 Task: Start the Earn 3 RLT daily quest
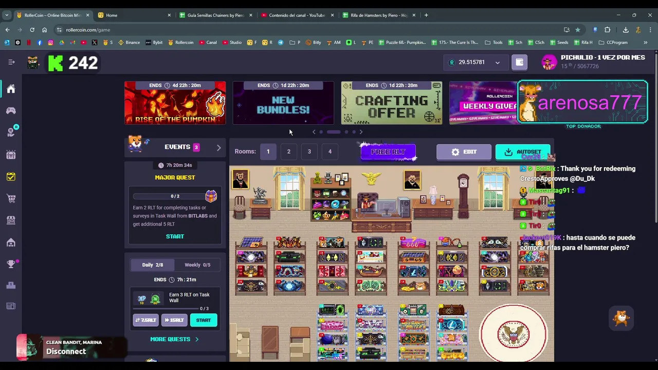[x=204, y=320]
